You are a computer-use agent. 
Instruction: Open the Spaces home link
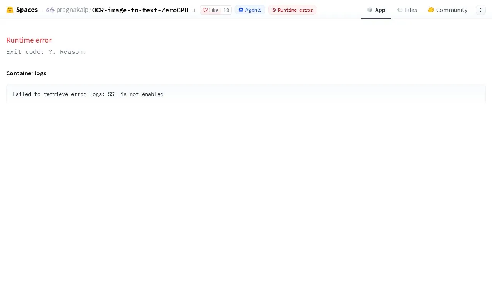point(27,10)
